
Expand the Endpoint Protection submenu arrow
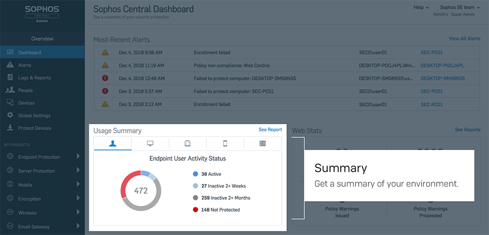click(x=78, y=156)
